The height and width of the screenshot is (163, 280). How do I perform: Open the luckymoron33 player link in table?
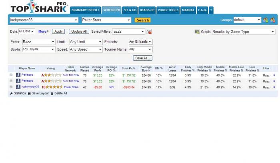(30, 86)
